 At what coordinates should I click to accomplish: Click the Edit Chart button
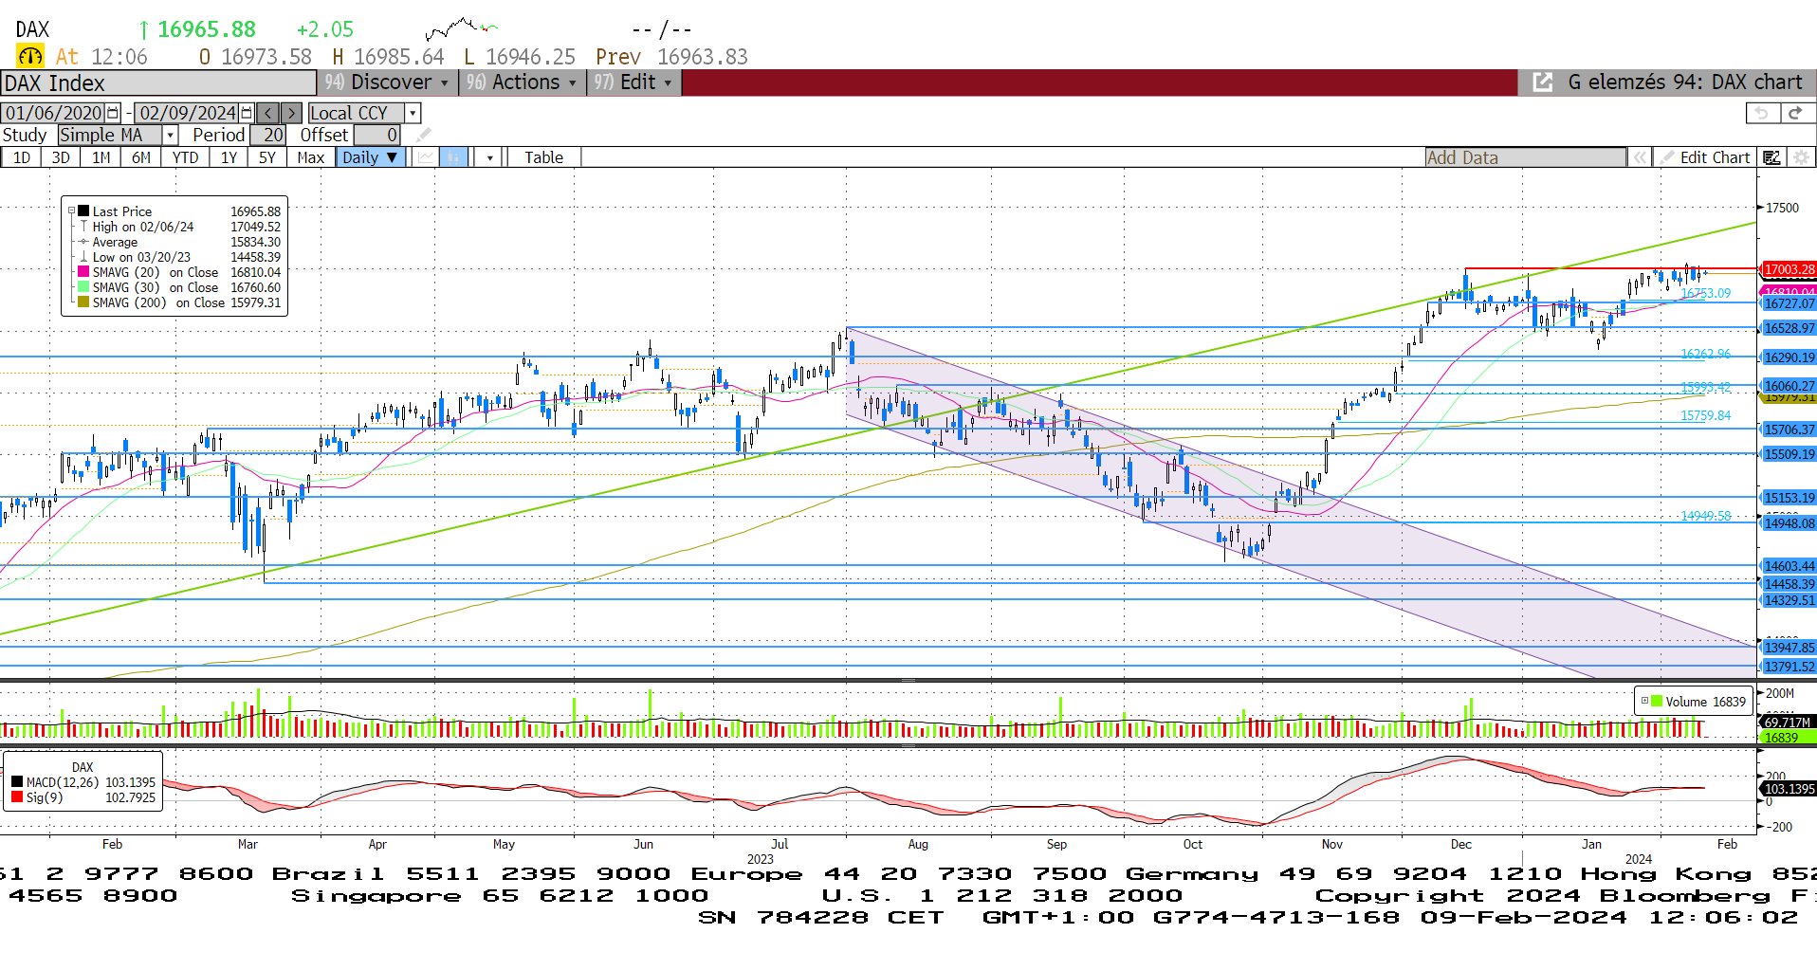[x=1705, y=157]
